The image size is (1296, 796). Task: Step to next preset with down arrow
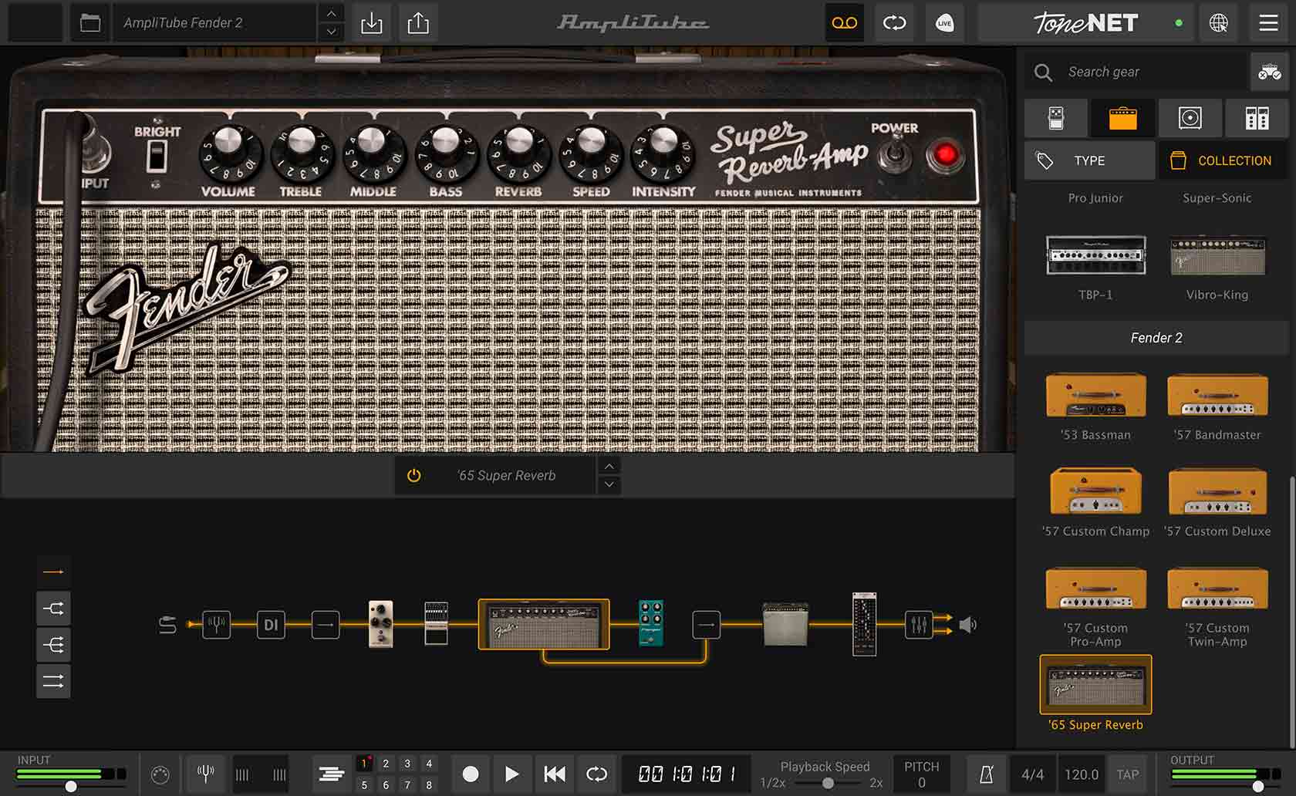click(x=331, y=32)
